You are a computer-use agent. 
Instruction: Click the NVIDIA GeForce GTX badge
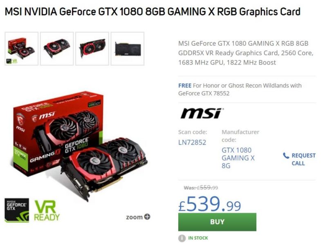pyautogui.click(x=17, y=210)
